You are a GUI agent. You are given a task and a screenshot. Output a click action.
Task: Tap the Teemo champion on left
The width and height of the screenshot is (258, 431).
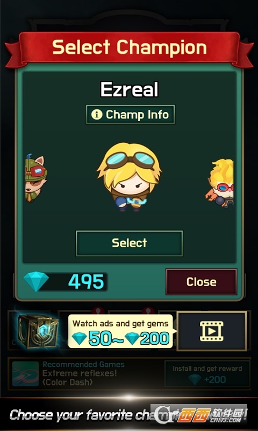pos(35,178)
